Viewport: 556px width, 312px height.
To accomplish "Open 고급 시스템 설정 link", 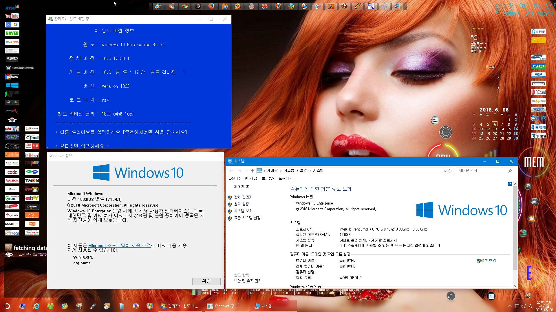I will tap(247, 218).
